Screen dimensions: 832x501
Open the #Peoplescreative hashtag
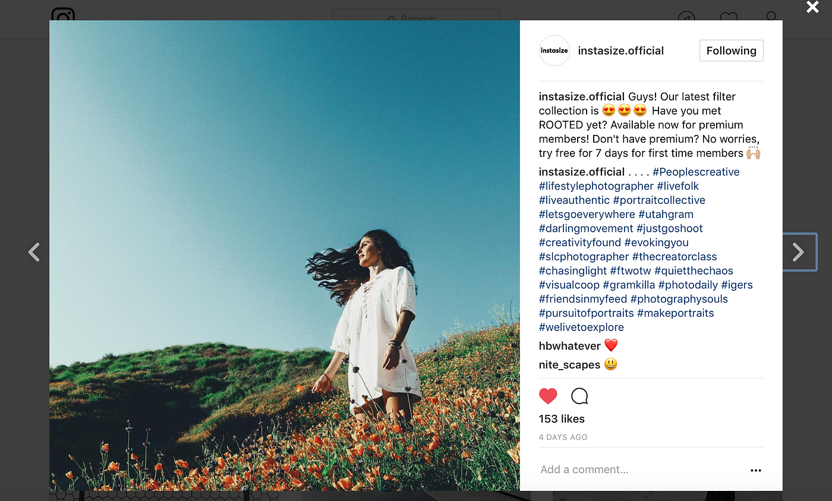[696, 172]
